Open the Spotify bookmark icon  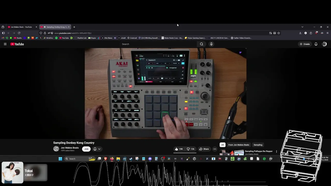[x=56, y=38]
